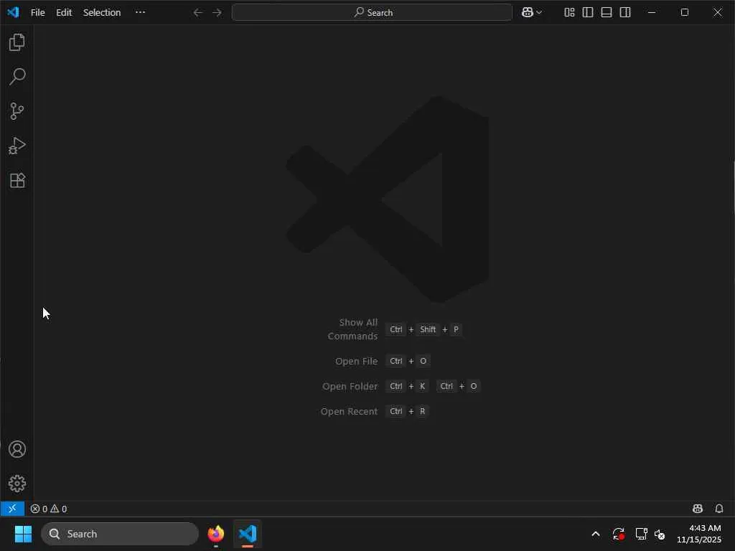
Task: Minimize the VS Code window
Action: [x=652, y=13]
